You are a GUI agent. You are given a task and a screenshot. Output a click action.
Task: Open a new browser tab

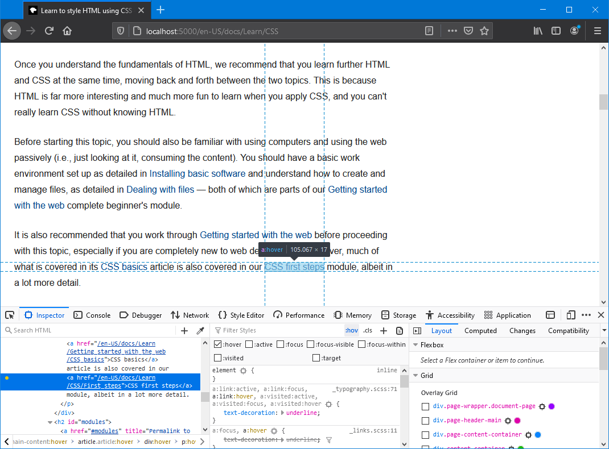point(161,10)
